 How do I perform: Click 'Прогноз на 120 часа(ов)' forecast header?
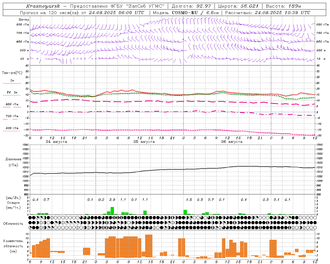pos(50,13)
